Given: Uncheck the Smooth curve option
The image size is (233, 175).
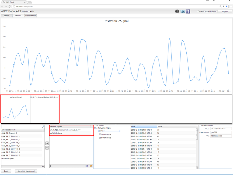Looking at the screenshot, I should (x=100, y=134).
